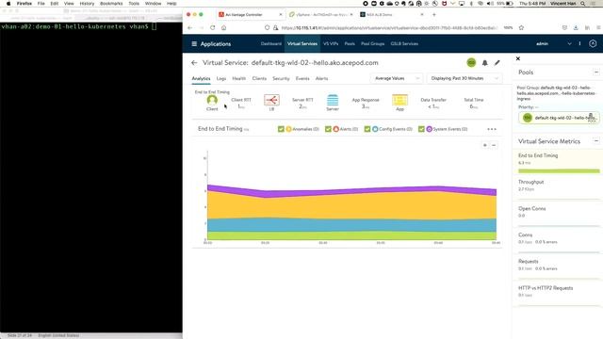This screenshot has width=603, height=339.
Task: Toggle the System Events checkbox
Action: coord(421,129)
